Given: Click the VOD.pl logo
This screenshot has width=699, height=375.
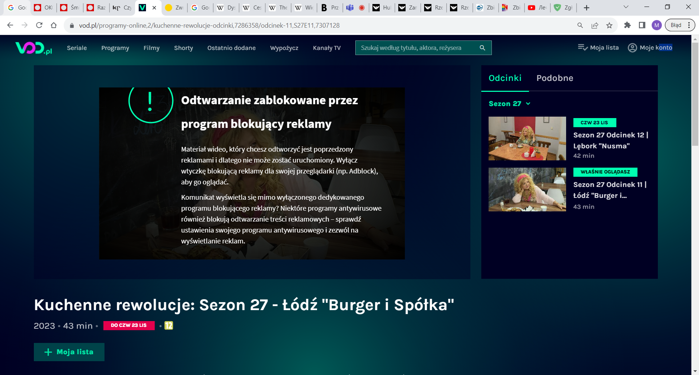Looking at the screenshot, I should pyautogui.click(x=33, y=48).
